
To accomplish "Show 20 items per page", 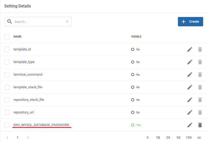I will pos(168,138).
